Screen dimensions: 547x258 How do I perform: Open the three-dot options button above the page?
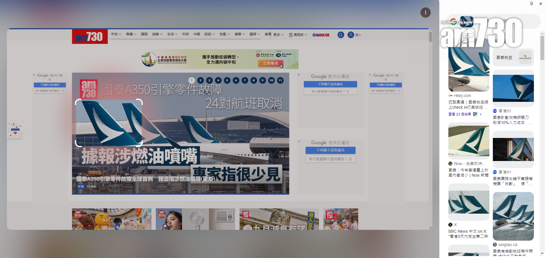pos(426,13)
